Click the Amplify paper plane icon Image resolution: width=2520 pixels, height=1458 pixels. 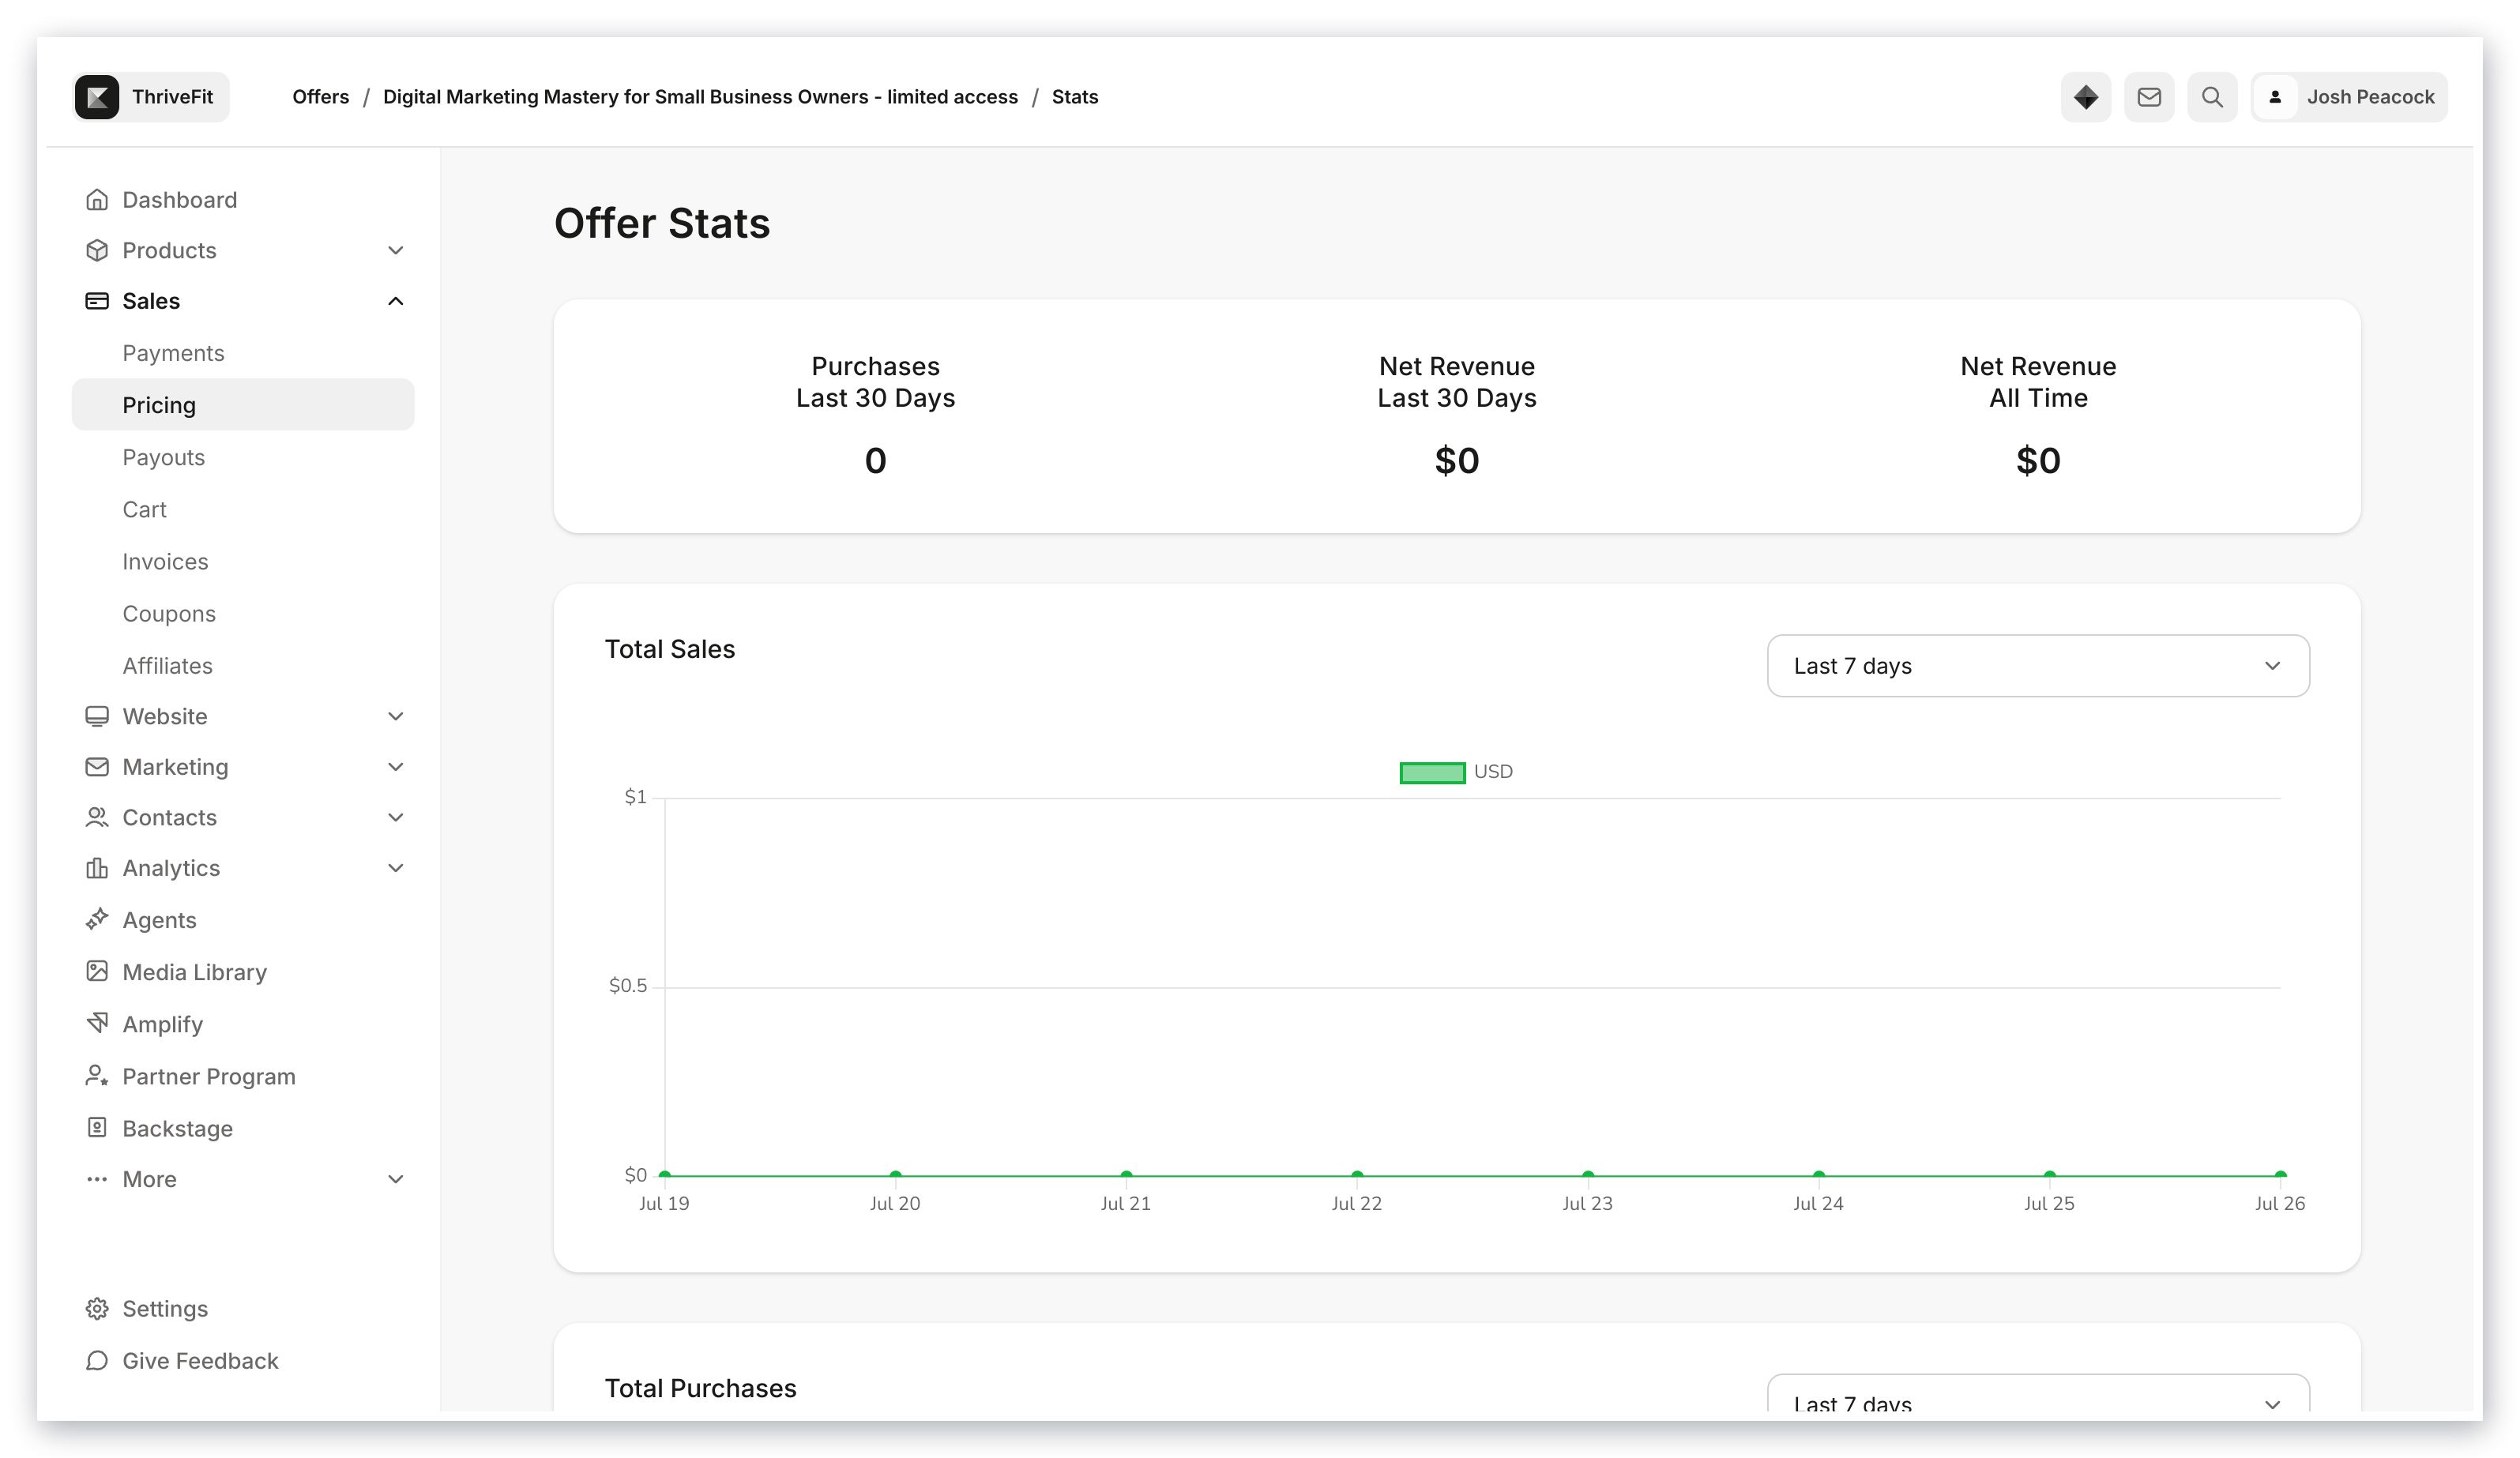(97, 1023)
